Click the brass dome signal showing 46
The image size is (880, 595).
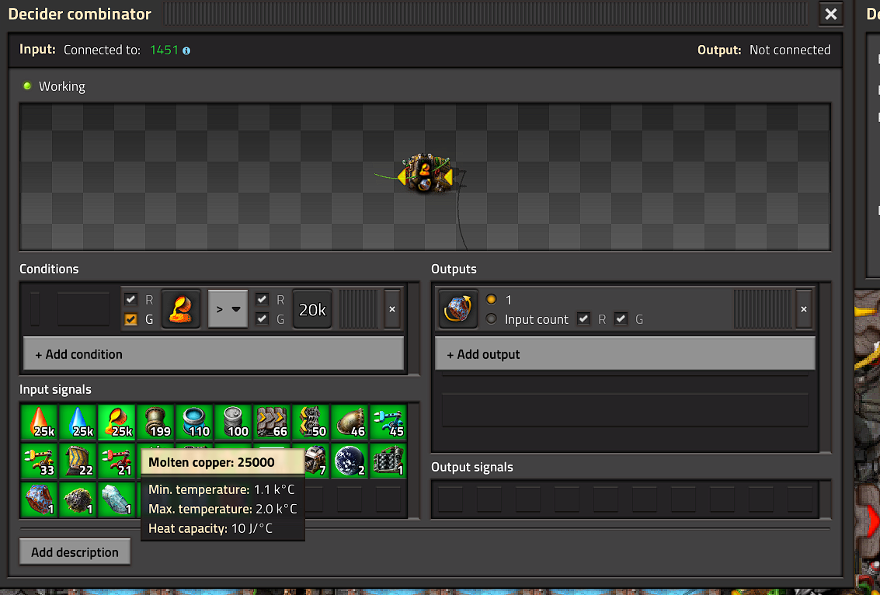pyautogui.click(x=349, y=422)
